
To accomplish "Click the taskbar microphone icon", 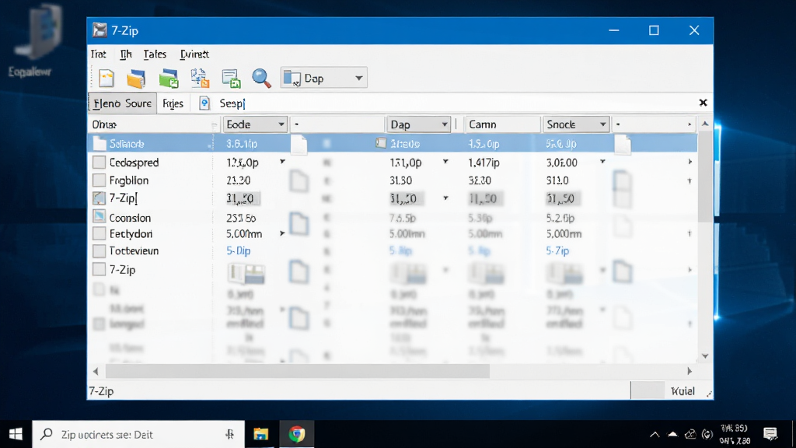I will (229, 434).
